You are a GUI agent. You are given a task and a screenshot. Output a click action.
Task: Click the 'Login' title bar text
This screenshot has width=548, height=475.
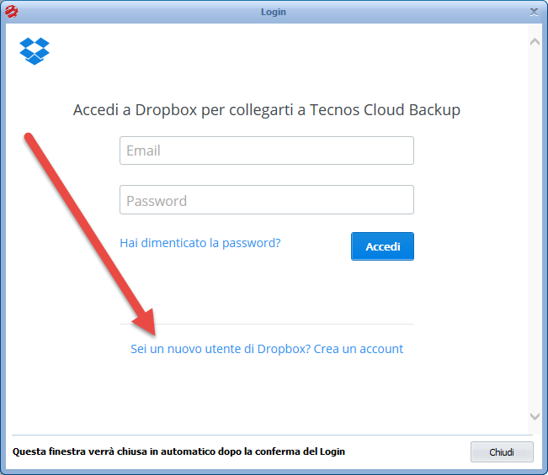tap(274, 12)
